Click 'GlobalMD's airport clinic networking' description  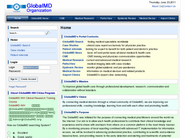(x=107, y=75)
